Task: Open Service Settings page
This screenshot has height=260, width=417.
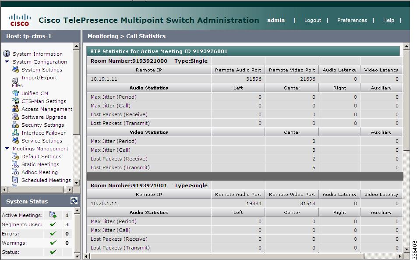Action: (x=42, y=141)
